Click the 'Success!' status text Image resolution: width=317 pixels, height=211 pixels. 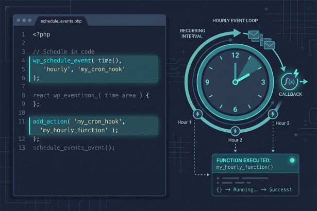click(x=280, y=189)
